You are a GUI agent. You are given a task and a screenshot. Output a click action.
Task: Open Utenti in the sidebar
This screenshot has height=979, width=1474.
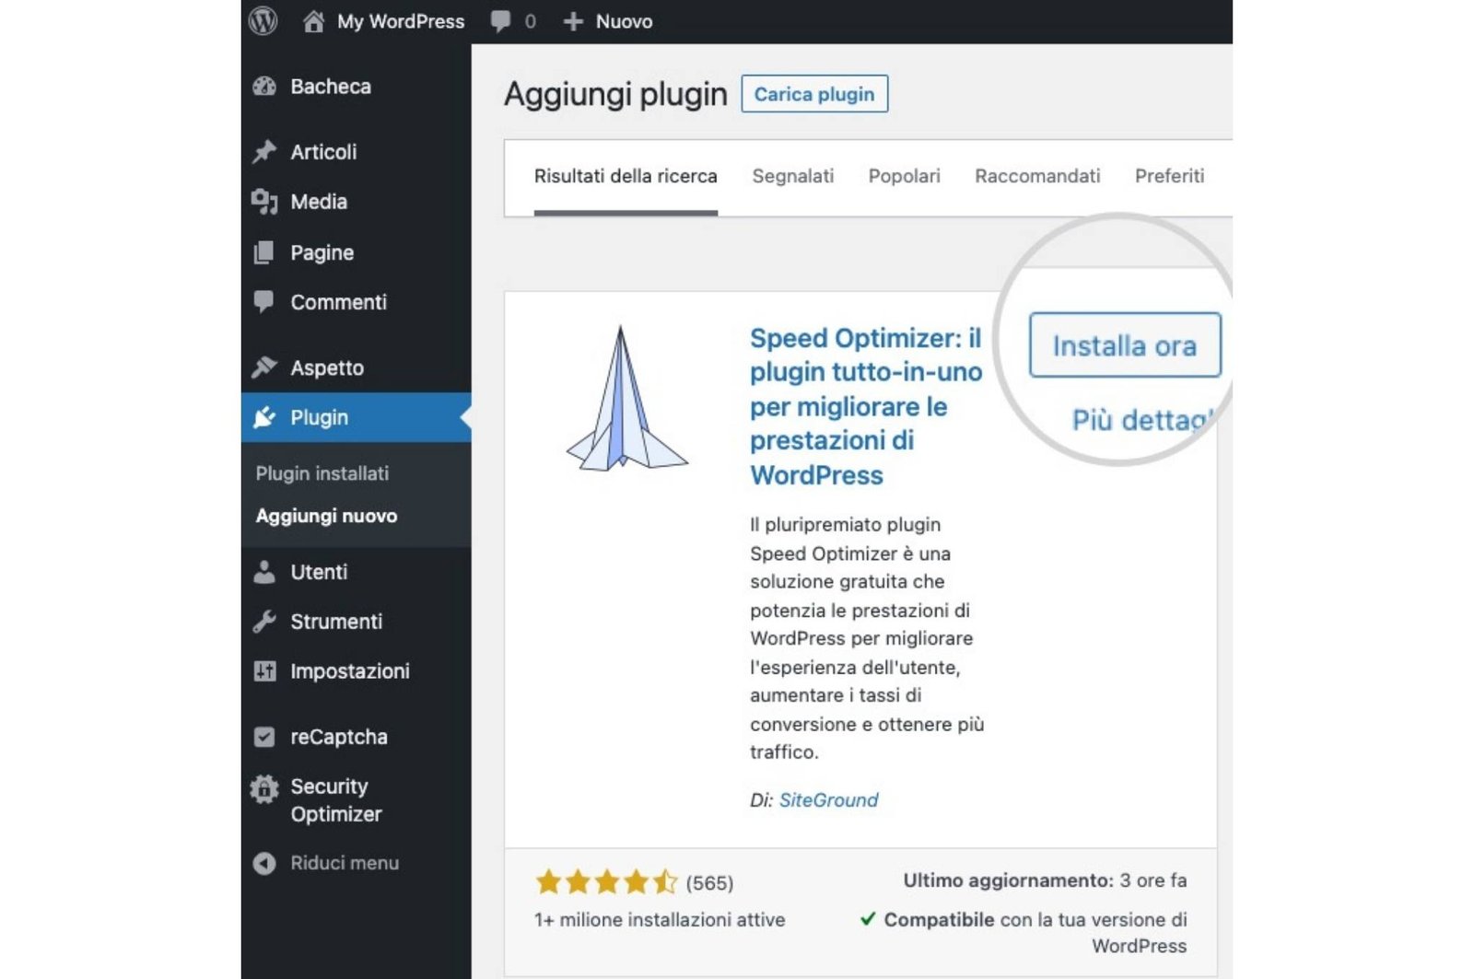click(x=319, y=572)
